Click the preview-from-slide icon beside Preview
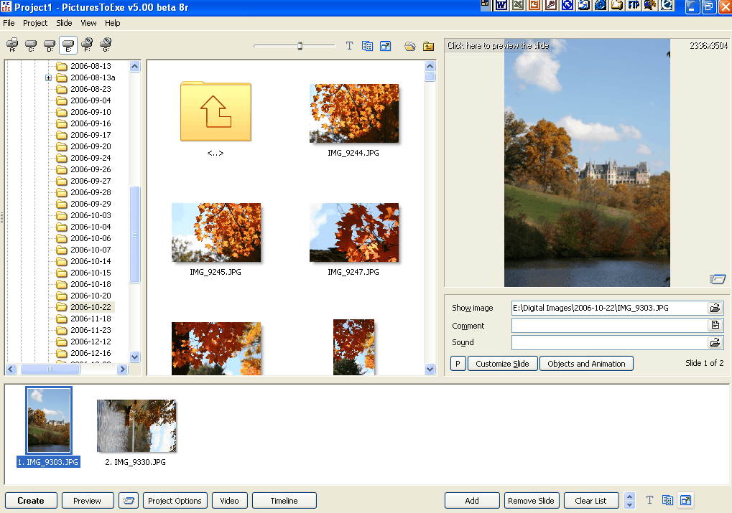 point(129,501)
